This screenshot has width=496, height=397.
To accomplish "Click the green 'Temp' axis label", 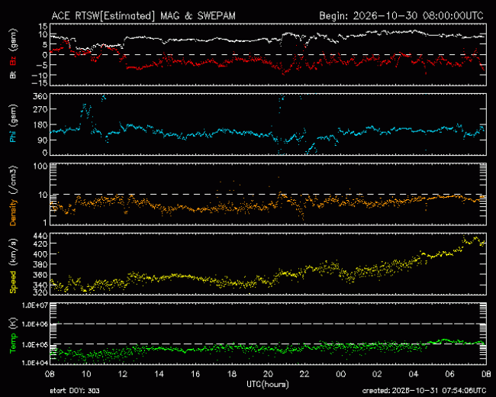I will [x=13, y=344].
